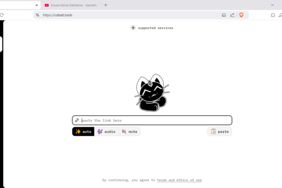Click the plus icon beside supported services

[133, 28]
